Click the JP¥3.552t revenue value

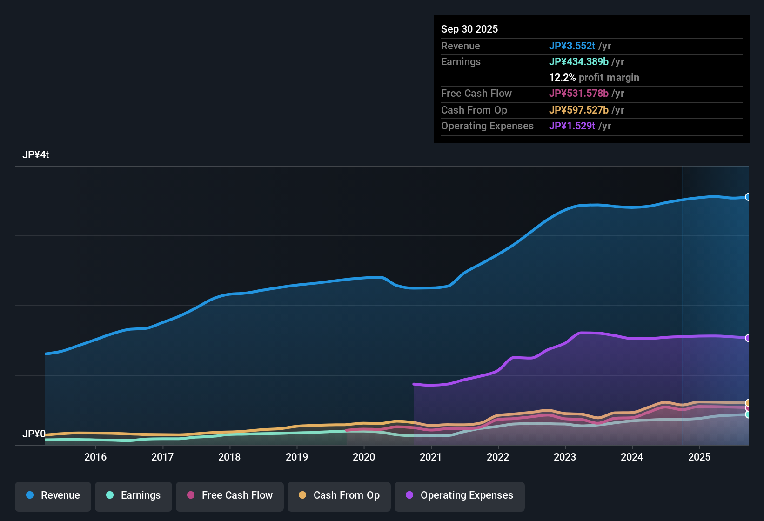point(573,46)
